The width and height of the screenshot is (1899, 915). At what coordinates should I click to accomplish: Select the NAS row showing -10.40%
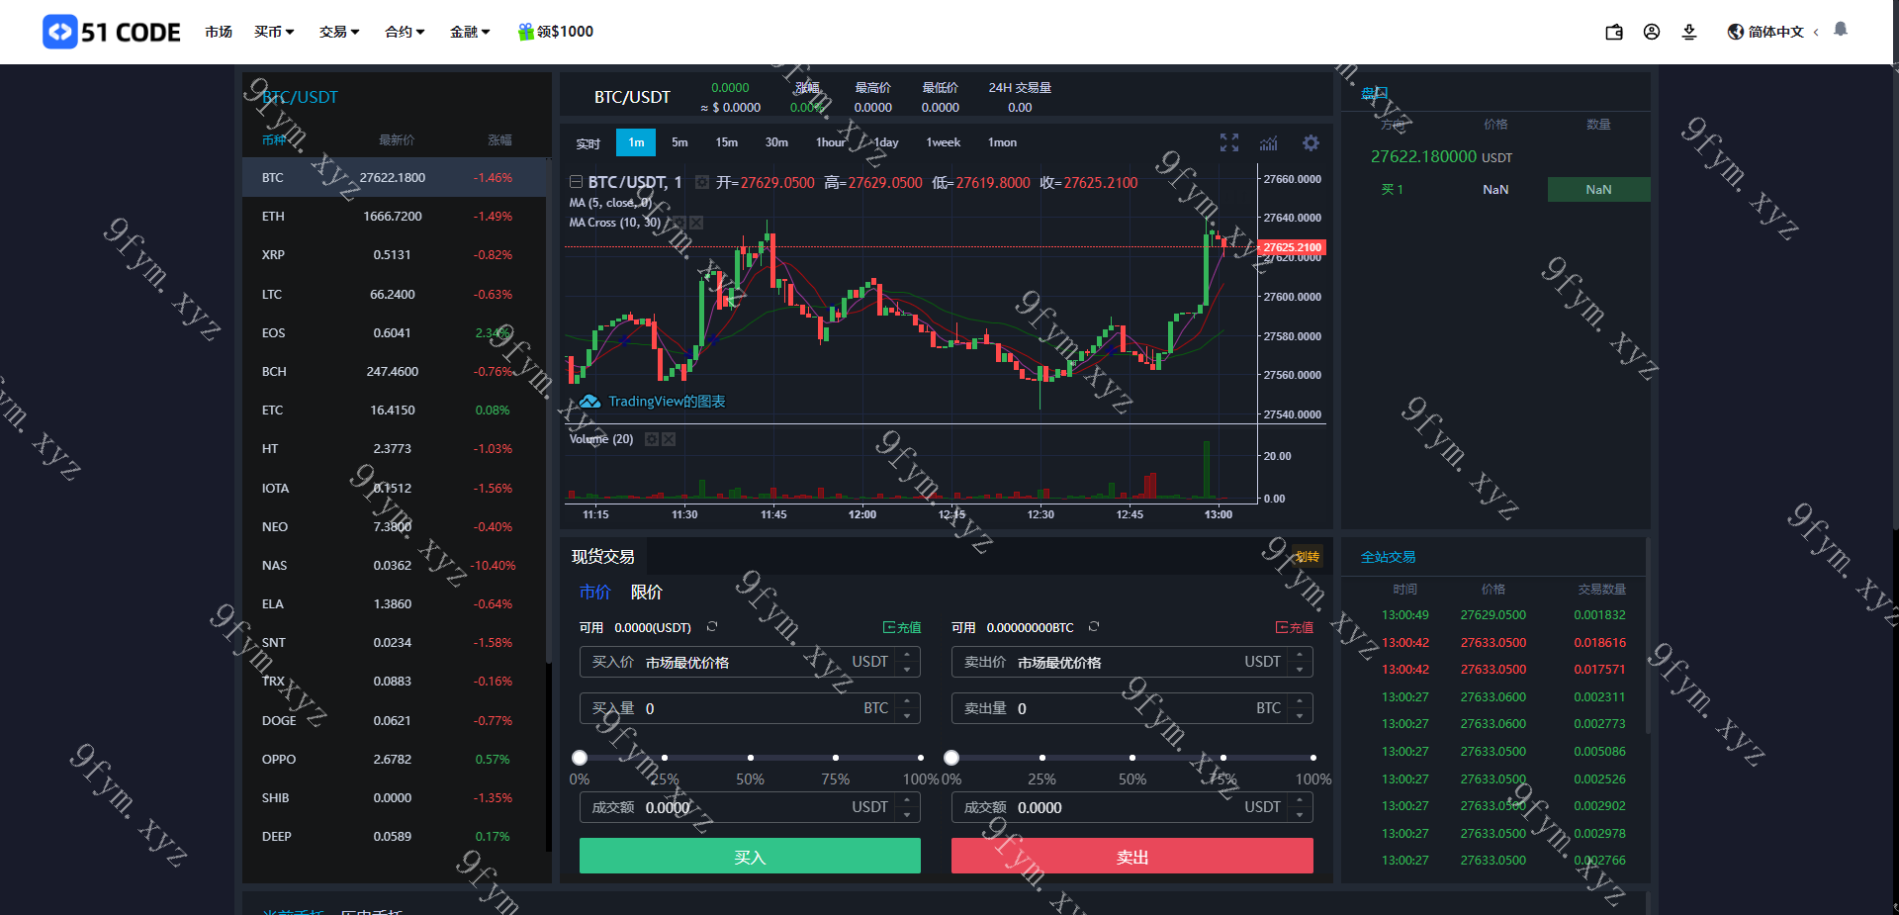coord(394,565)
